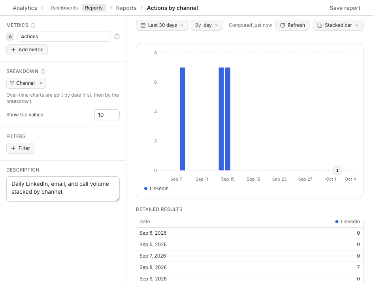Focus the Actions metric input
The image size is (373, 284).
[x=64, y=37]
